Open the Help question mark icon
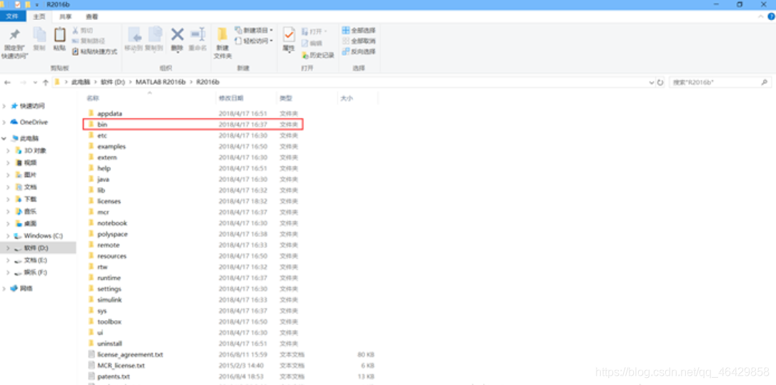This screenshot has height=385, width=776. click(770, 17)
